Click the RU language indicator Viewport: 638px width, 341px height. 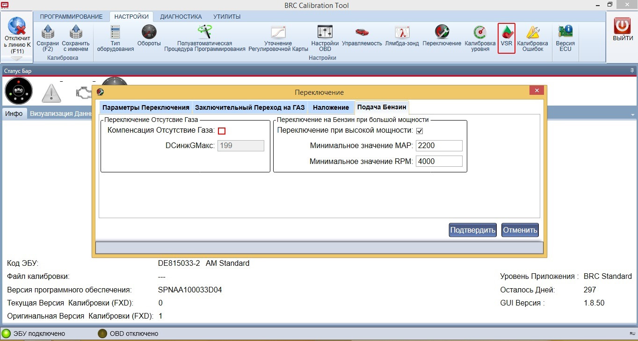tap(632, 334)
